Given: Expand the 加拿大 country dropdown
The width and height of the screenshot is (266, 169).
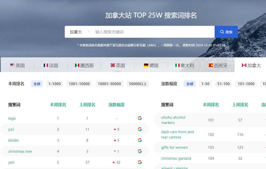Looking at the screenshot, I should (79, 32).
